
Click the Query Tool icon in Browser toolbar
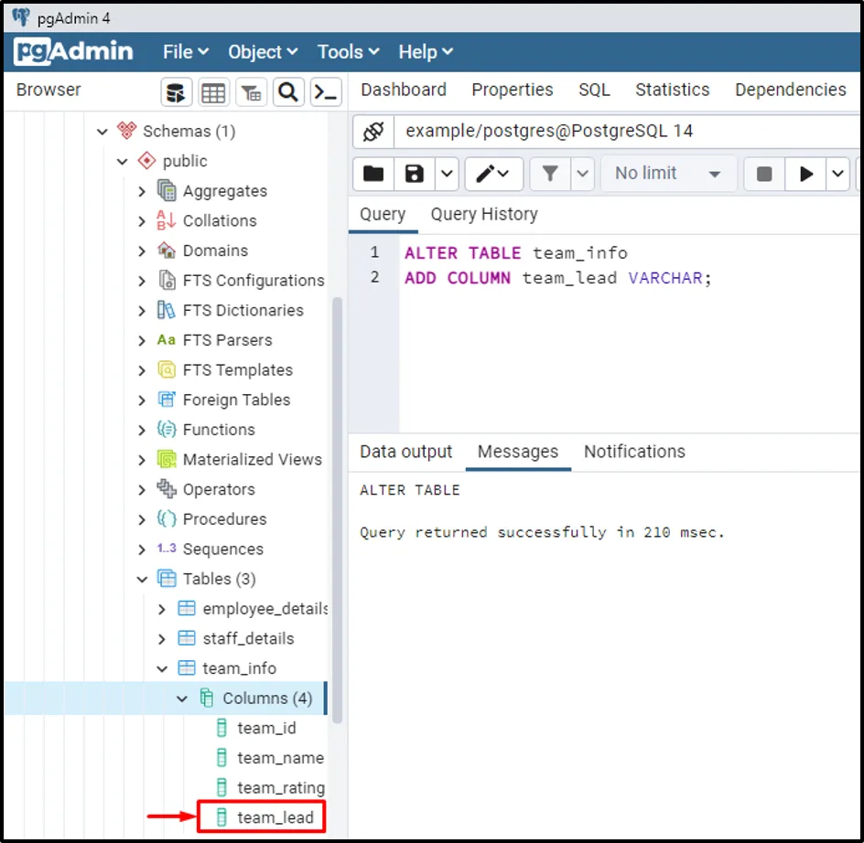177,91
